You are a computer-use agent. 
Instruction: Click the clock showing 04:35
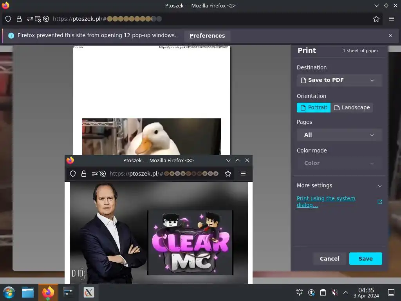(366, 292)
